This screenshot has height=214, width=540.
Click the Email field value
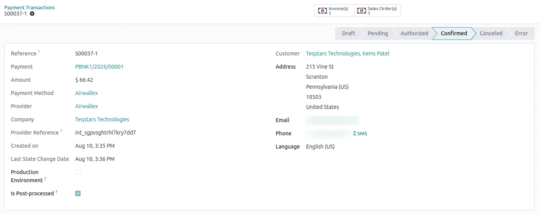point(332,121)
